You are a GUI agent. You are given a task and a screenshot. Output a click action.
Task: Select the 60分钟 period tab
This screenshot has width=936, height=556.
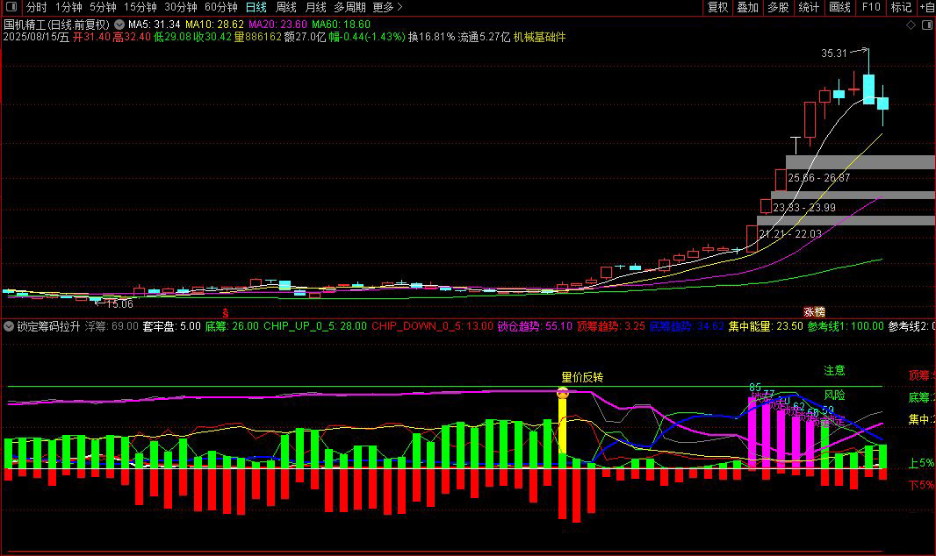coord(221,7)
